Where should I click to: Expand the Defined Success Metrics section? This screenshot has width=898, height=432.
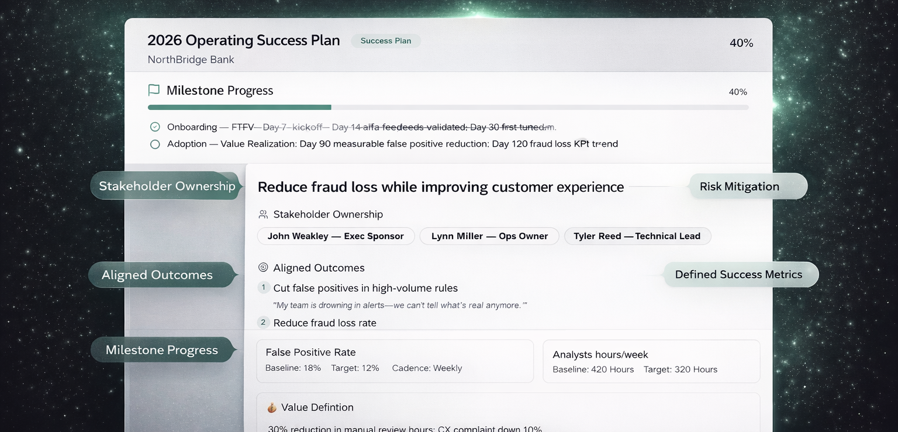[740, 274]
